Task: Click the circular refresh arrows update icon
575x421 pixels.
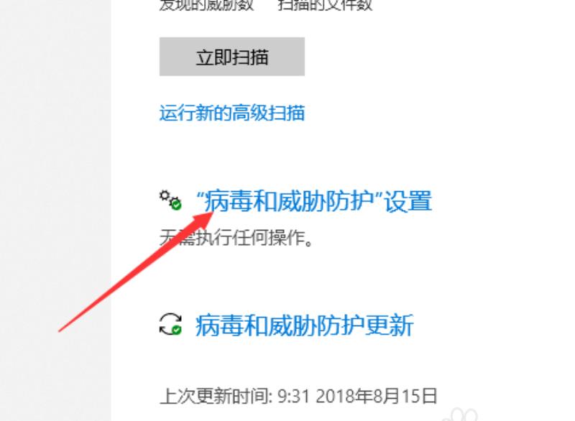Action: point(170,324)
